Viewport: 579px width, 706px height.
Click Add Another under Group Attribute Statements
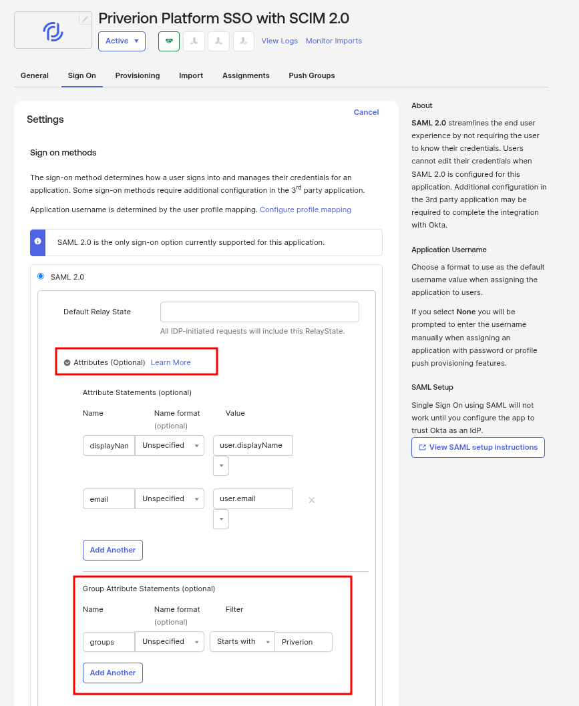[113, 673]
